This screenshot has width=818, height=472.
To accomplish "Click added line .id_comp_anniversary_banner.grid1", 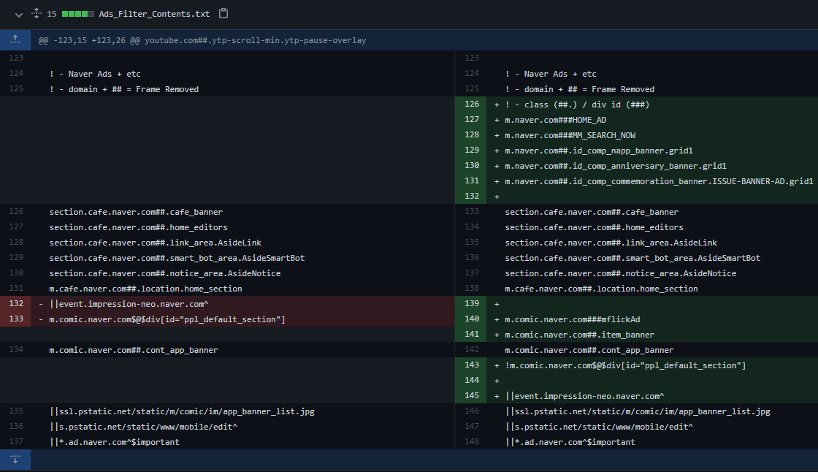I will (616, 166).
